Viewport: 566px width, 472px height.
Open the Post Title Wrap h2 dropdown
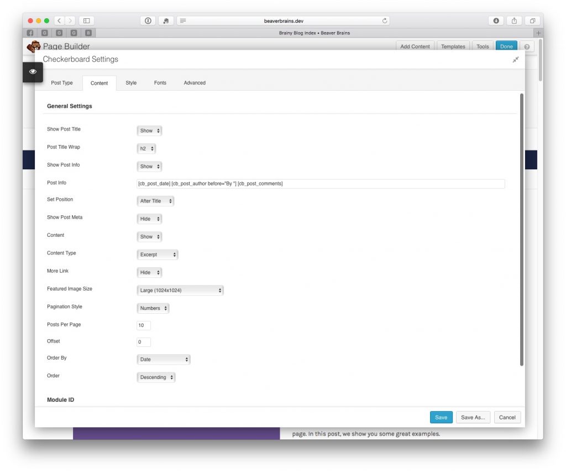[146, 148]
